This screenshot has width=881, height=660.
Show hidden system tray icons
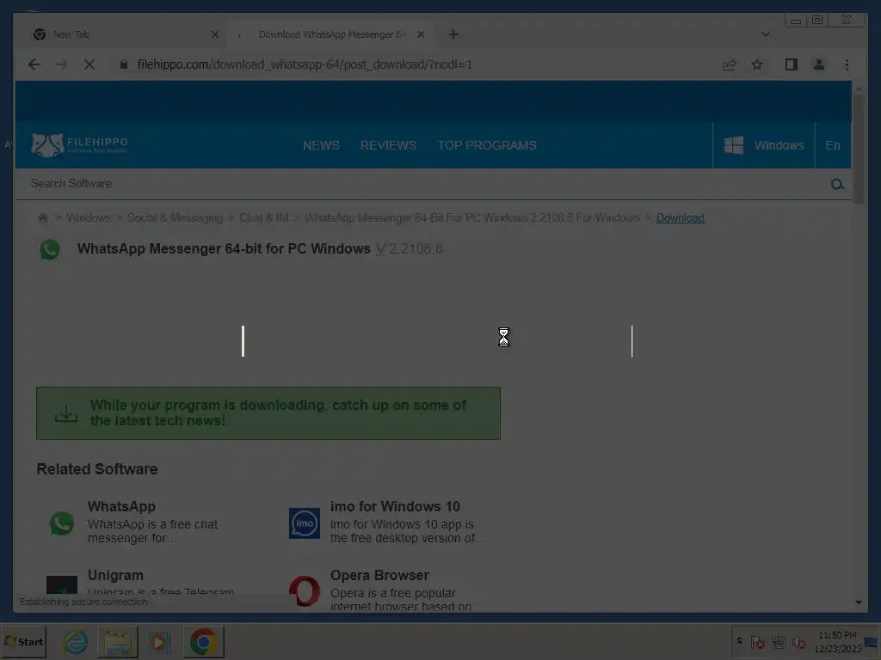point(739,641)
